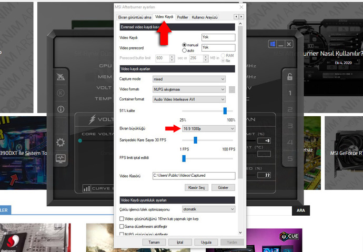Select the file buffer radio option
The width and height of the screenshot is (363, 252).
tap(223, 61)
